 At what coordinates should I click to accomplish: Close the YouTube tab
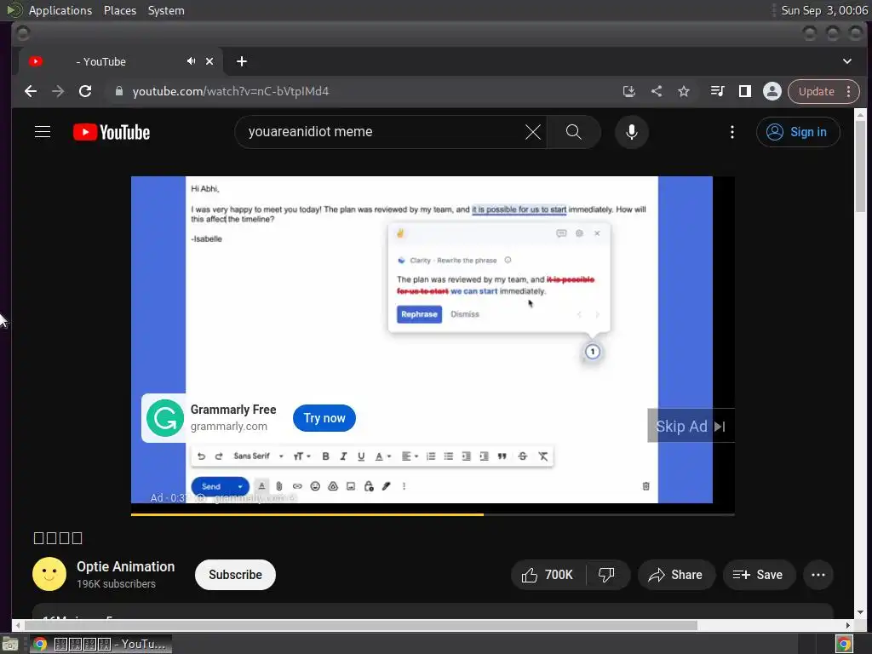click(x=209, y=61)
